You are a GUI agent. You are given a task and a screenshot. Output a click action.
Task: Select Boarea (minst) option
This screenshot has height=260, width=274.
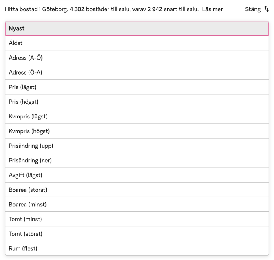(137, 205)
